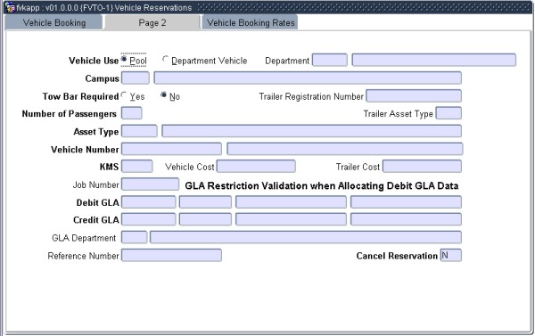Focus the KMS field
The height and width of the screenshot is (336, 535).
[136, 167]
